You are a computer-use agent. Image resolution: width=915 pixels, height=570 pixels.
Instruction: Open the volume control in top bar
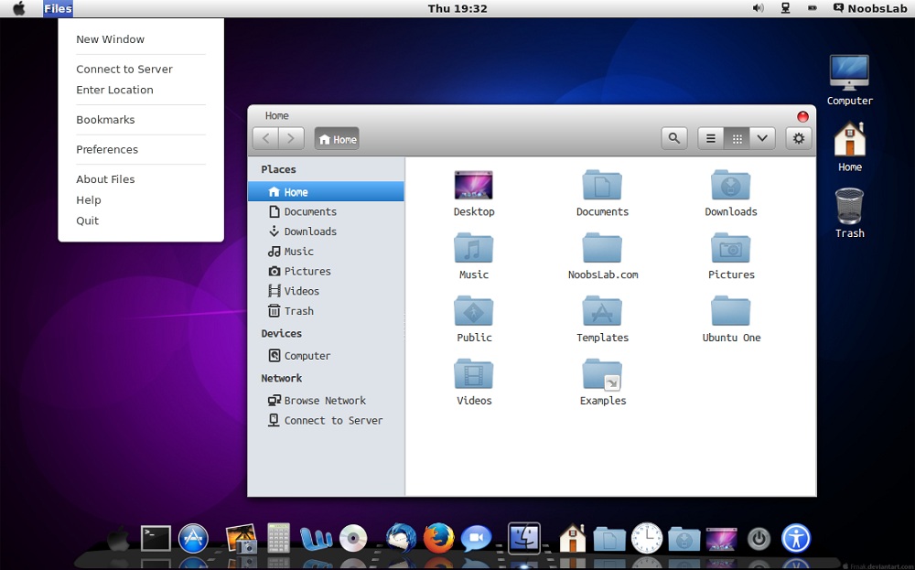758,8
